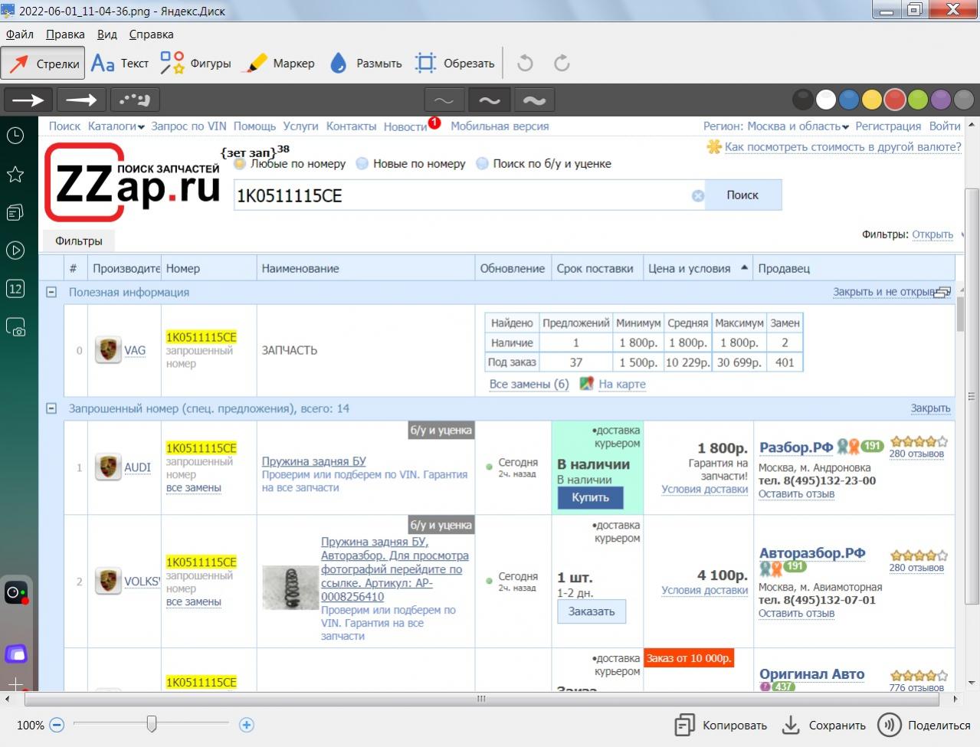The width and height of the screenshot is (980, 747).
Task: Pick the gray color swatch
Action: coord(963,100)
